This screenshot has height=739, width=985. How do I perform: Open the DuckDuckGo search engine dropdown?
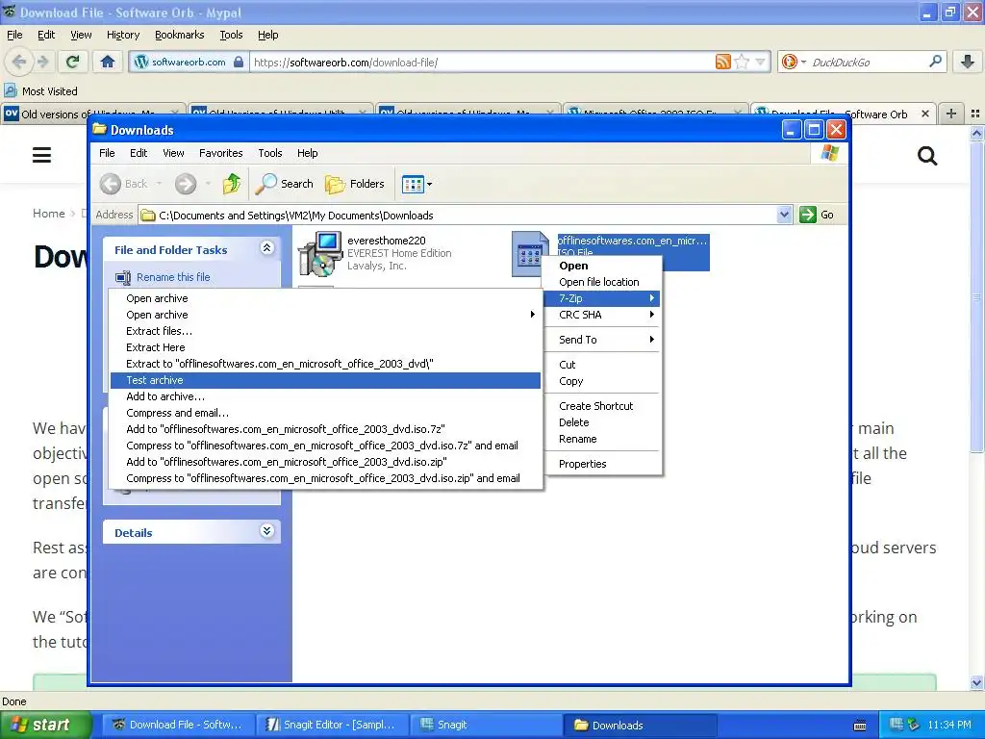[803, 63]
